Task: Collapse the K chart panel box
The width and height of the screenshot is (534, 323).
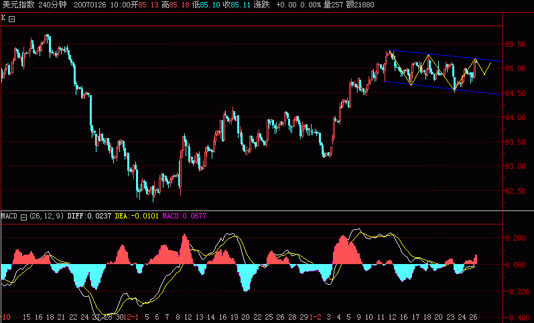Action: tap(11, 19)
